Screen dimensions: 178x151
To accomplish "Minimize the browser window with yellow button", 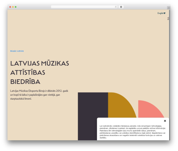I will (13, 7).
